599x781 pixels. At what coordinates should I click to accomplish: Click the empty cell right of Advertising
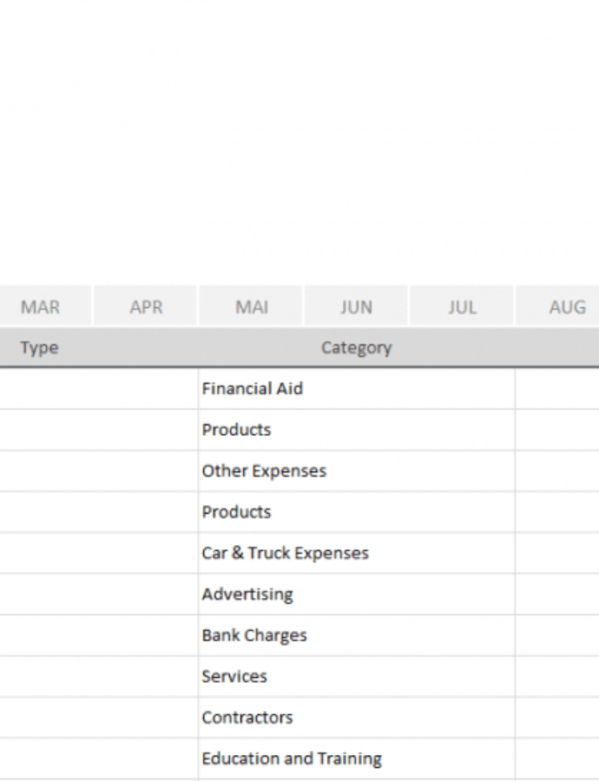point(556,594)
